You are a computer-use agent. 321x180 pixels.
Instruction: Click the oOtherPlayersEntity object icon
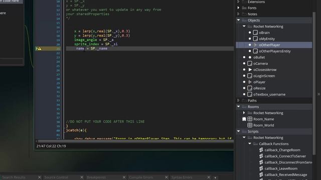[255, 51]
